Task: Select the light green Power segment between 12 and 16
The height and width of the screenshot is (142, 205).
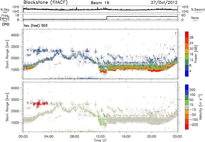Action: coord(187,57)
